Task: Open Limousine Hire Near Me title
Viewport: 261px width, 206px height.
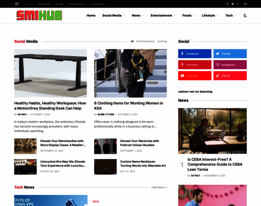Action: (63, 163)
